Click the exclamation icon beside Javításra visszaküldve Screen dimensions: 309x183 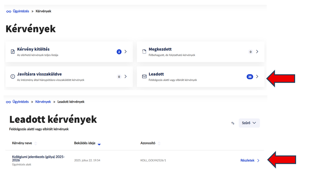(x=13, y=77)
